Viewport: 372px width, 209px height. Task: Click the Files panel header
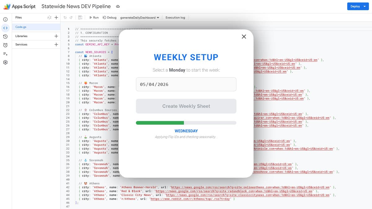click(19, 18)
